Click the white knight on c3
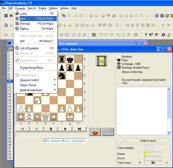 coord(38,100)
